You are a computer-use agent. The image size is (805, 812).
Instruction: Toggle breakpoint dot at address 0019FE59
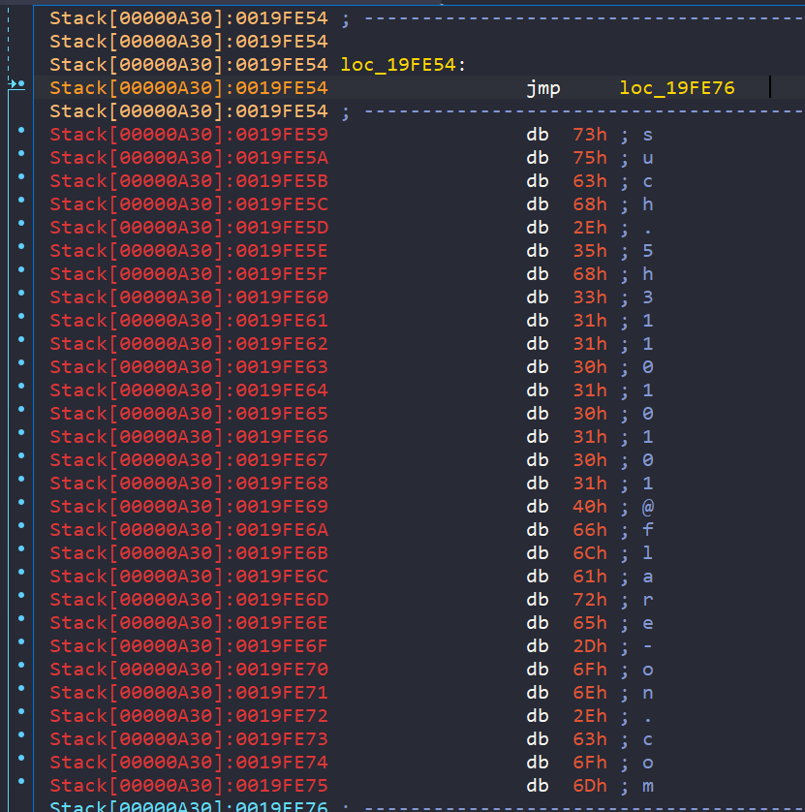[x=21, y=130]
